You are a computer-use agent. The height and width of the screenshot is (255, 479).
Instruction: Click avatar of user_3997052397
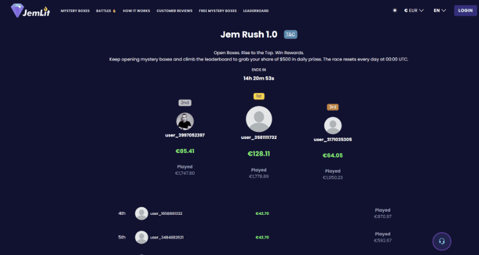185,121
